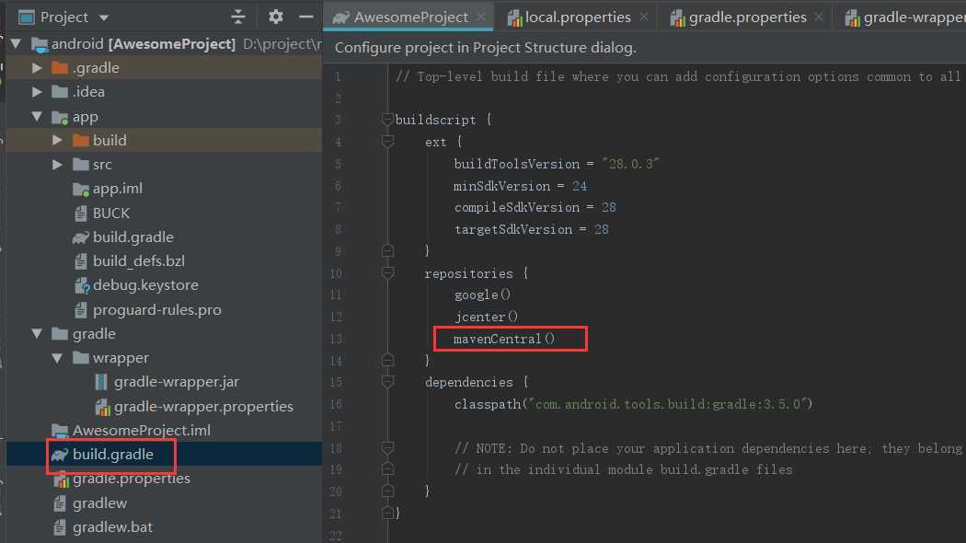Screen dimensions: 966x543
Task: Fold the repositories block at line 10
Action: tap(387, 273)
